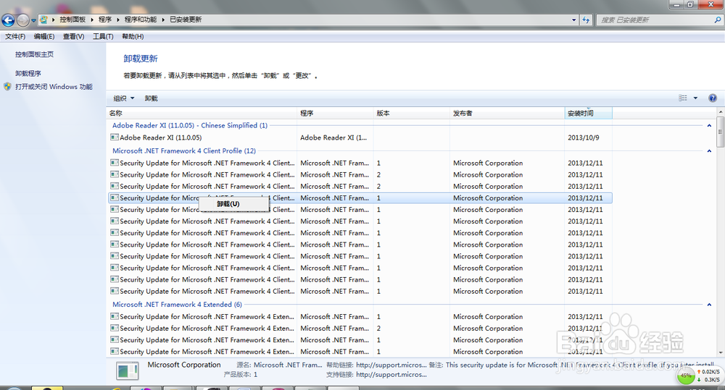725x390 pixels.
Task: Click the shield icon beside Windows 功能
Action: pyautogui.click(x=7, y=86)
